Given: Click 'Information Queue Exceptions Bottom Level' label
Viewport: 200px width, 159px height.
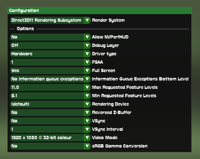Looking at the screenshot, I should coord(140,79).
